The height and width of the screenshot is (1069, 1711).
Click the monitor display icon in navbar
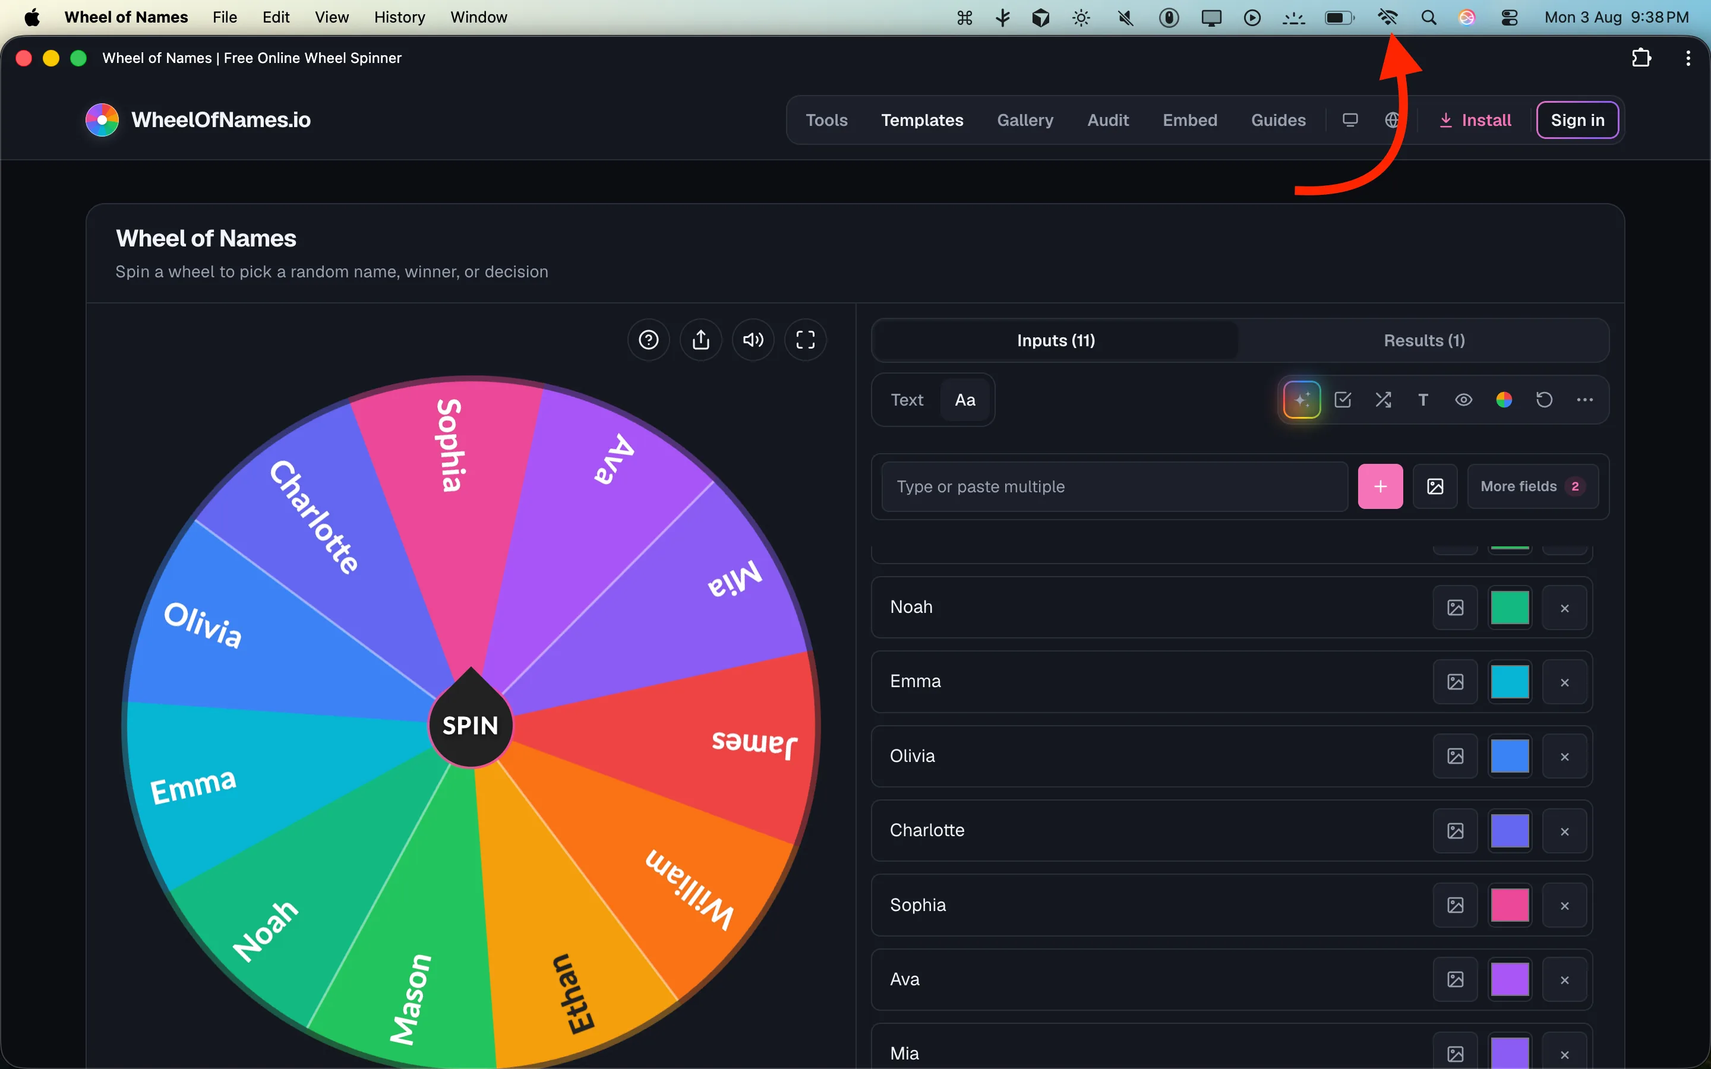(1350, 120)
